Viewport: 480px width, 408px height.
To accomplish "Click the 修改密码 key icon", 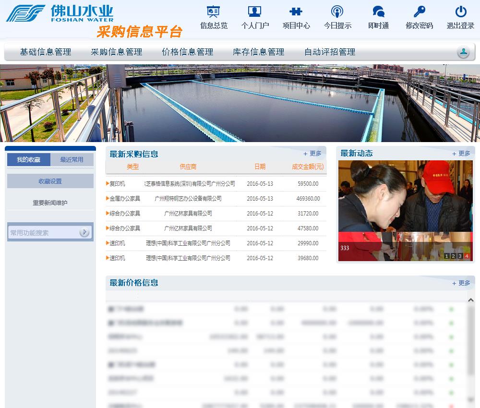I will (x=419, y=12).
